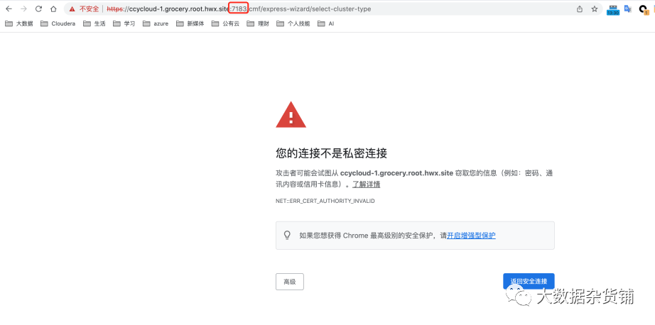This screenshot has width=655, height=325.
Task: Bookmark this page with the star icon
Action: coord(595,9)
